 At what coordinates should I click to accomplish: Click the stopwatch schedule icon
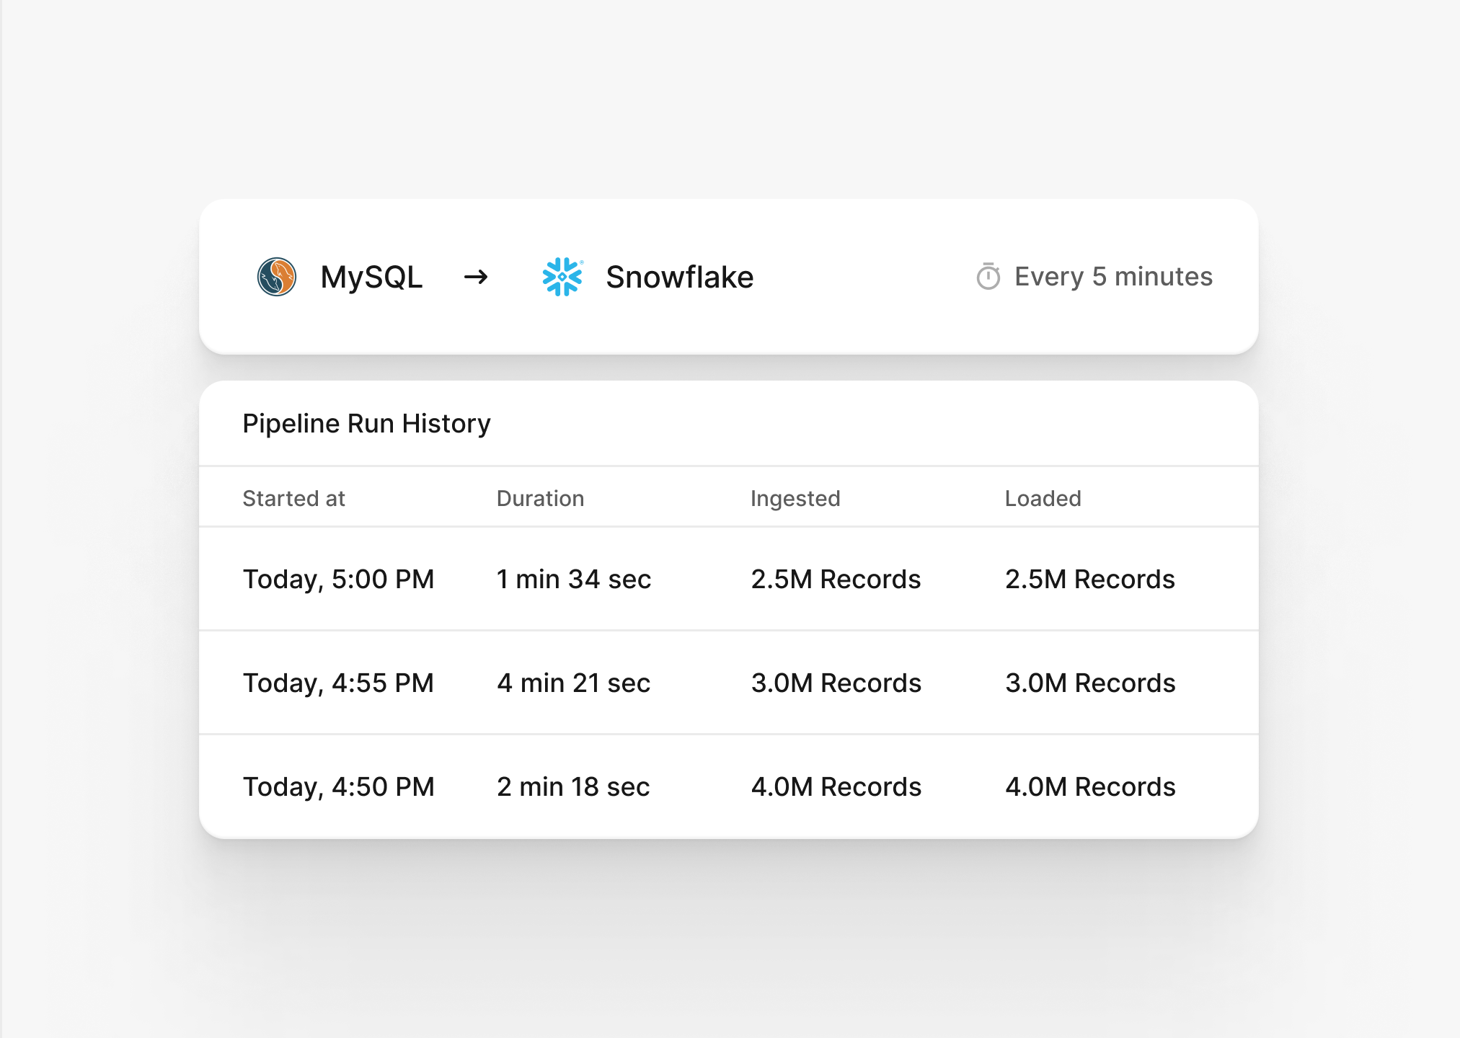[x=988, y=277]
